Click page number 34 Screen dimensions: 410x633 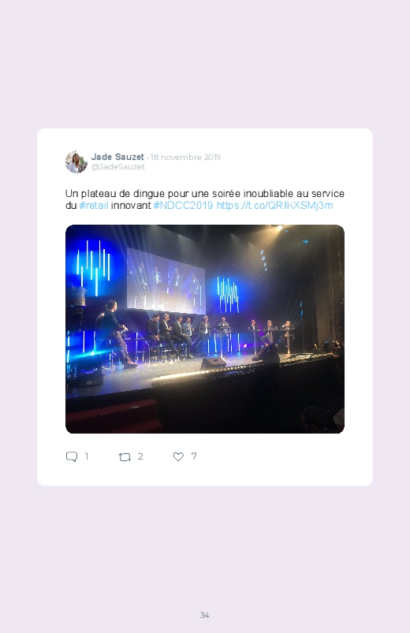pyautogui.click(x=205, y=615)
